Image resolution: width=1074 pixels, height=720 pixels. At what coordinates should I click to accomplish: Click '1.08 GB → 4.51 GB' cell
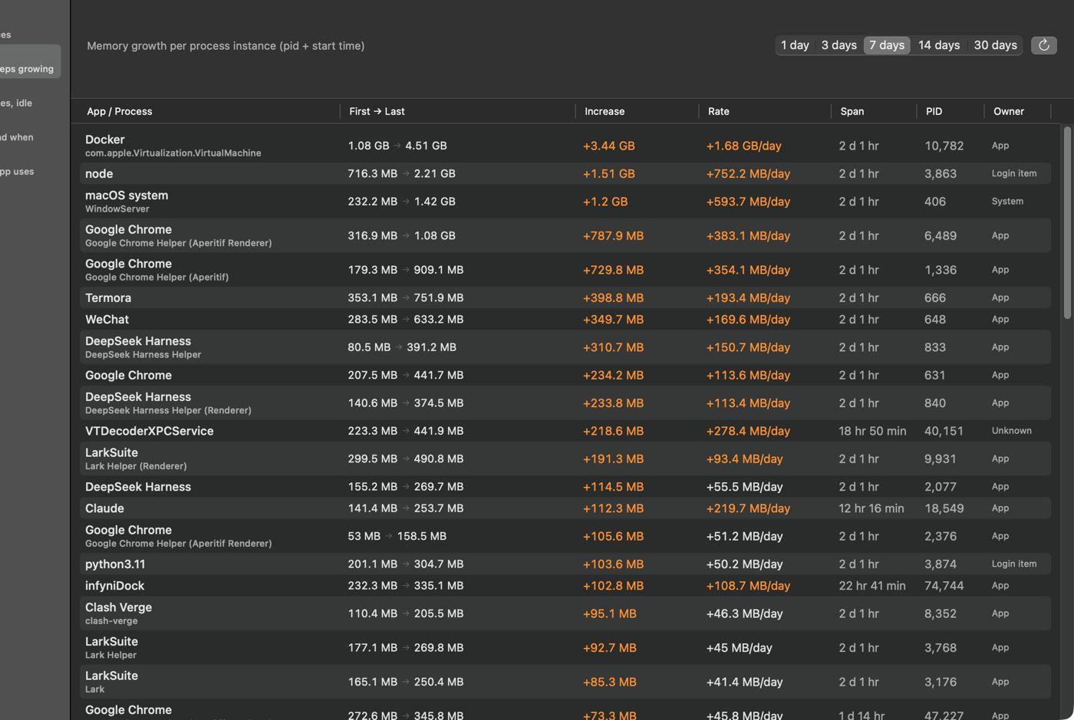tap(397, 146)
